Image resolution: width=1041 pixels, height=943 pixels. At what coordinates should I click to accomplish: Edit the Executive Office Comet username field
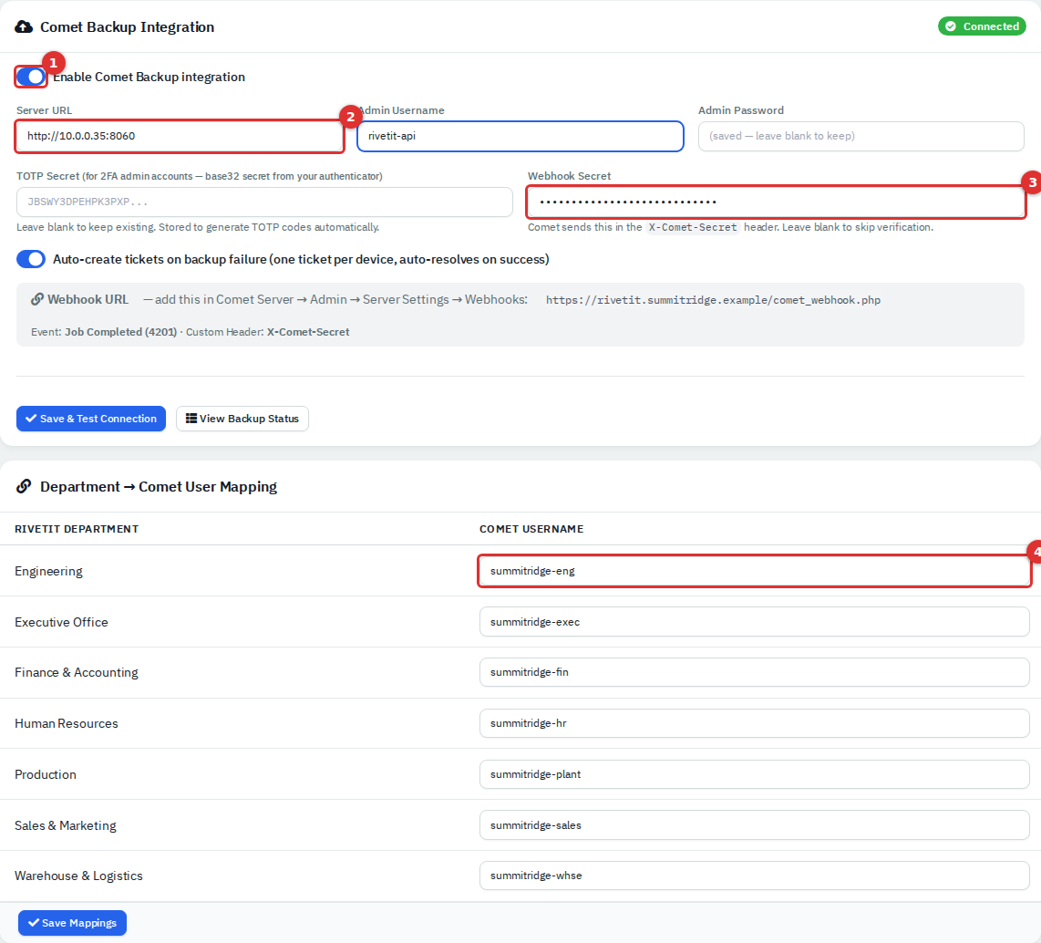click(754, 622)
